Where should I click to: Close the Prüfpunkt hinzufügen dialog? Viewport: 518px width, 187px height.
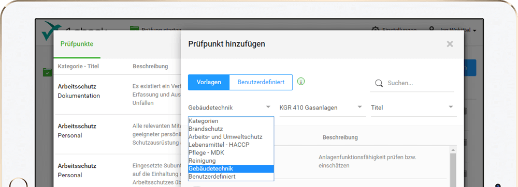click(x=450, y=44)
